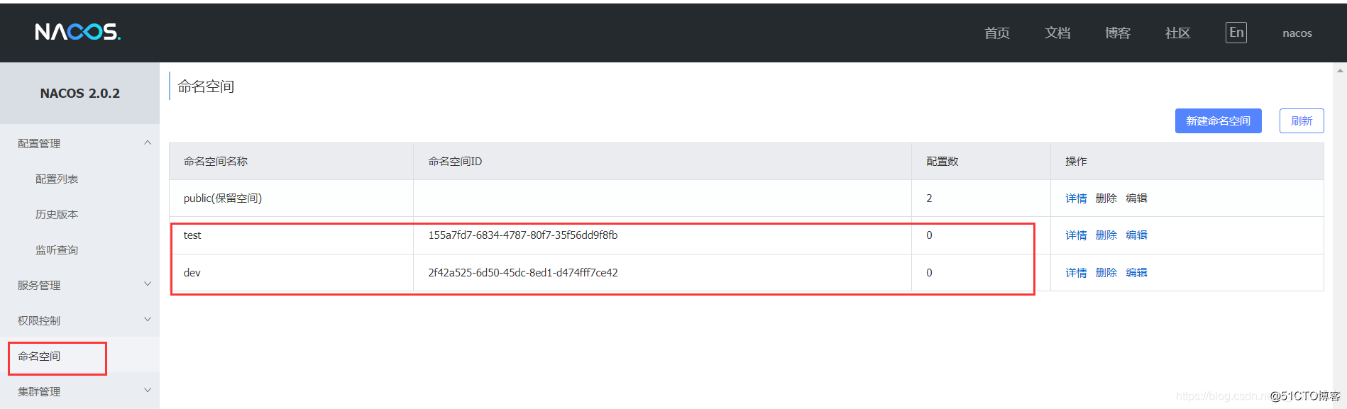
Task: Switch language with the En icon
Action: (x=1236, y=33)
